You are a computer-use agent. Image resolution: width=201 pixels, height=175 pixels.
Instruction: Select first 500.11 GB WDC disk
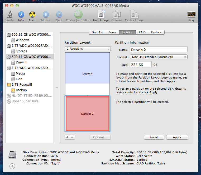point(30,35)
